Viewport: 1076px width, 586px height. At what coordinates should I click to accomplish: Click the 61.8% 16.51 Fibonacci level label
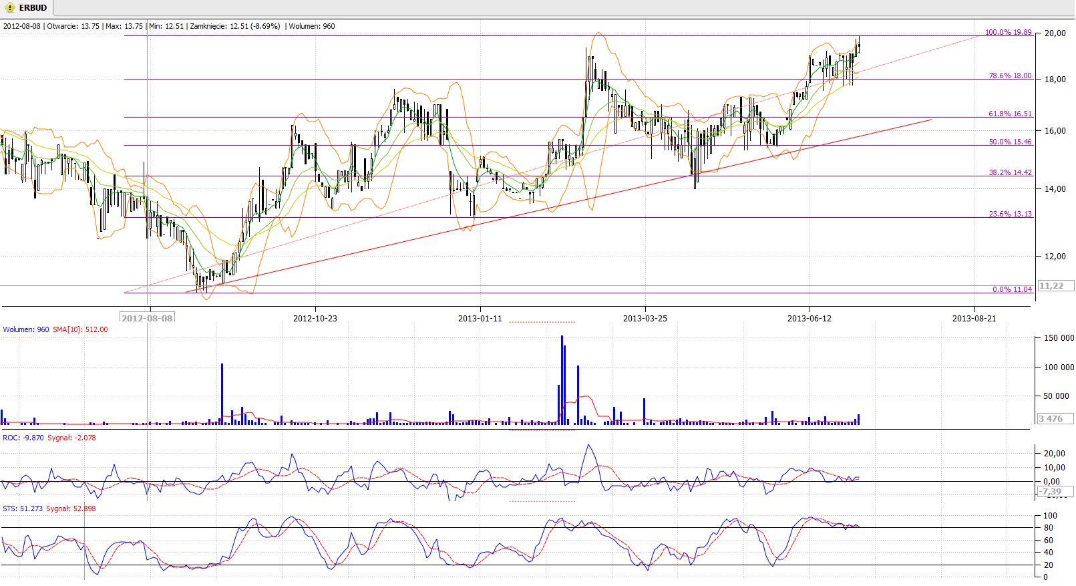[1010, 114]
